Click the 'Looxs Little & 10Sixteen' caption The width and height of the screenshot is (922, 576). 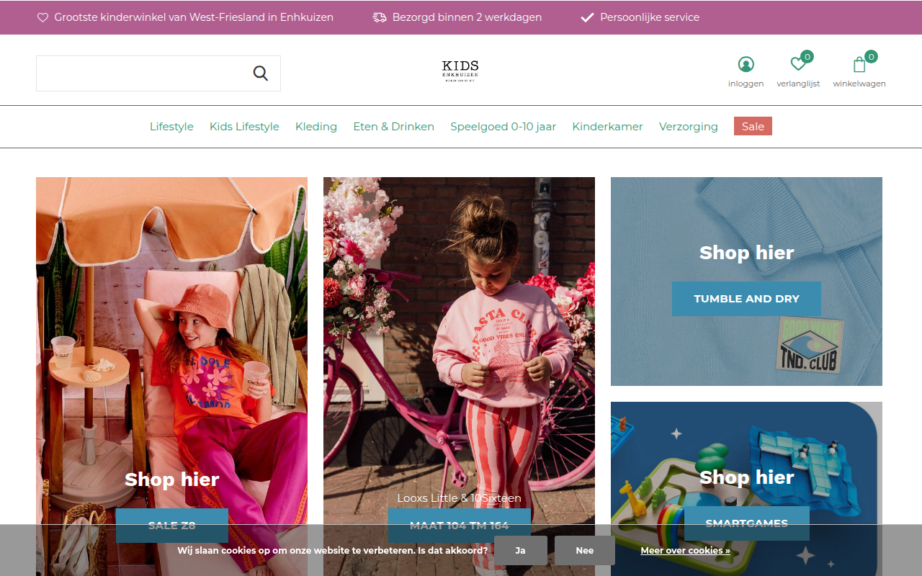[460, 498]
